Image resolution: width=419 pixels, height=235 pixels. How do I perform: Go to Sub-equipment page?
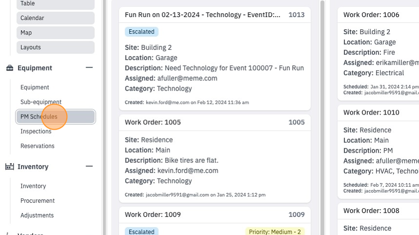pyautogui.click(x=41, y=102)
